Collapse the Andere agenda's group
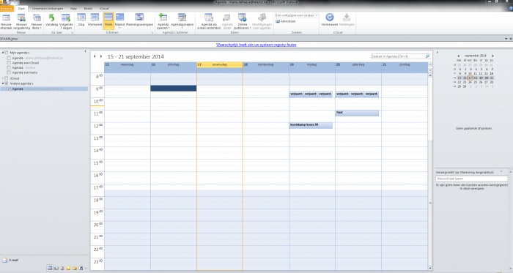Screen dimensions: 513x273 [x=3, y=83]
